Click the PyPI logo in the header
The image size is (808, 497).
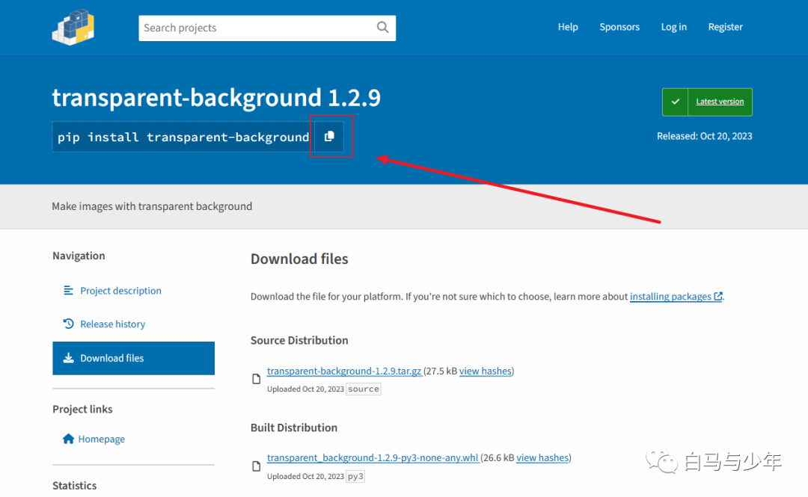73,28
